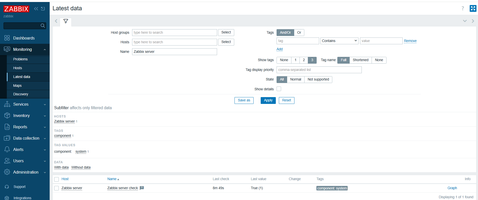The image size is (478, 200).
Task: Expand the Reports menu section
Action: (45, 127)
